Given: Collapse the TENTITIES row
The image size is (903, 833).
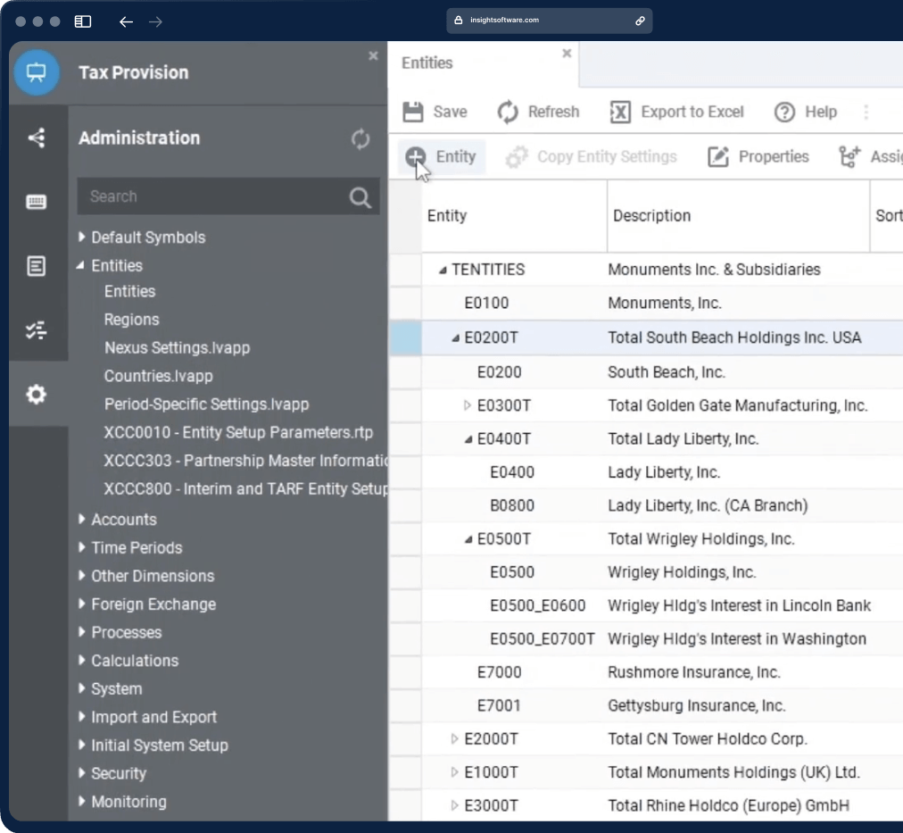Looking at the screenshot, I should (443, 270).
